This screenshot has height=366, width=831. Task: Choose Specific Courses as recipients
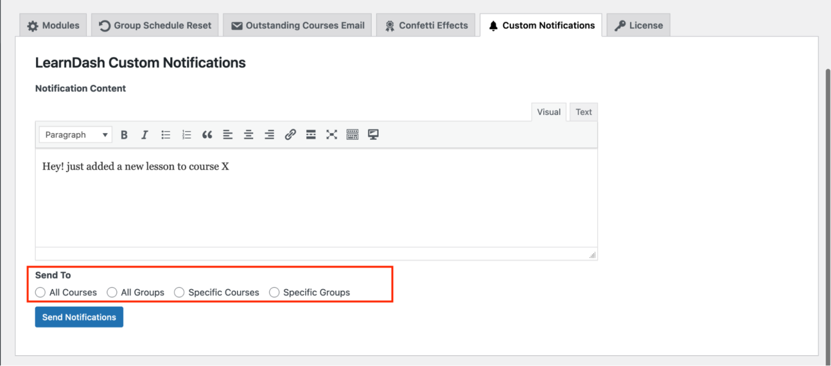click(x=179, y=292)
